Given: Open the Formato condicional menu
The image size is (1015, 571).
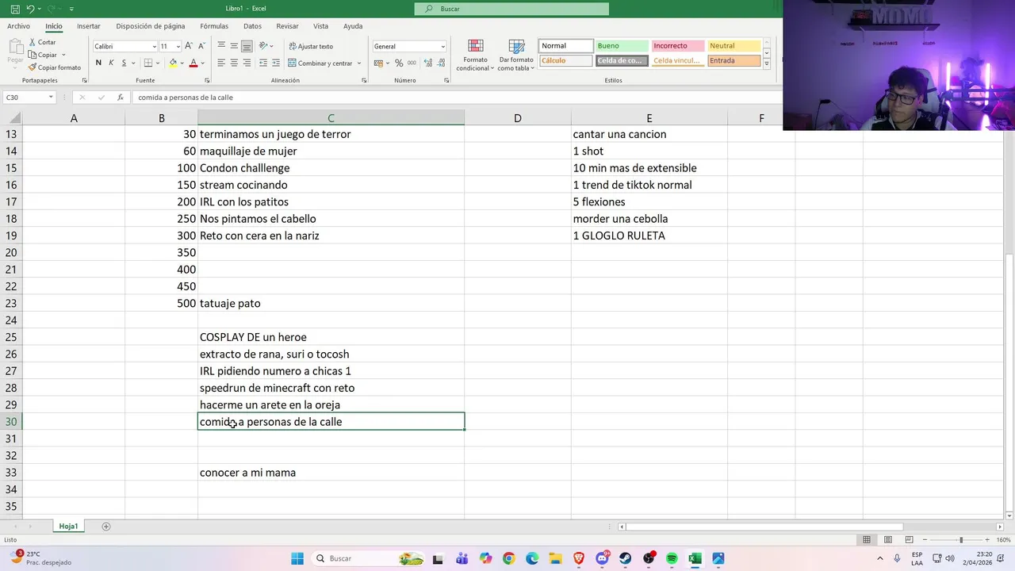Looking at the screenshot, I should (475, 55).
